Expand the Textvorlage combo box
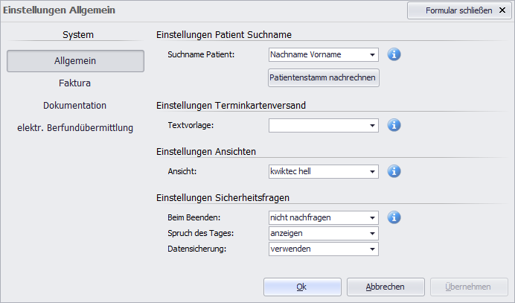 pyautogui.click(x=324, y=125)
